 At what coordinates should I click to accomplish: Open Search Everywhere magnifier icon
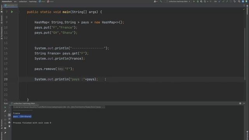tap(239, 2)
